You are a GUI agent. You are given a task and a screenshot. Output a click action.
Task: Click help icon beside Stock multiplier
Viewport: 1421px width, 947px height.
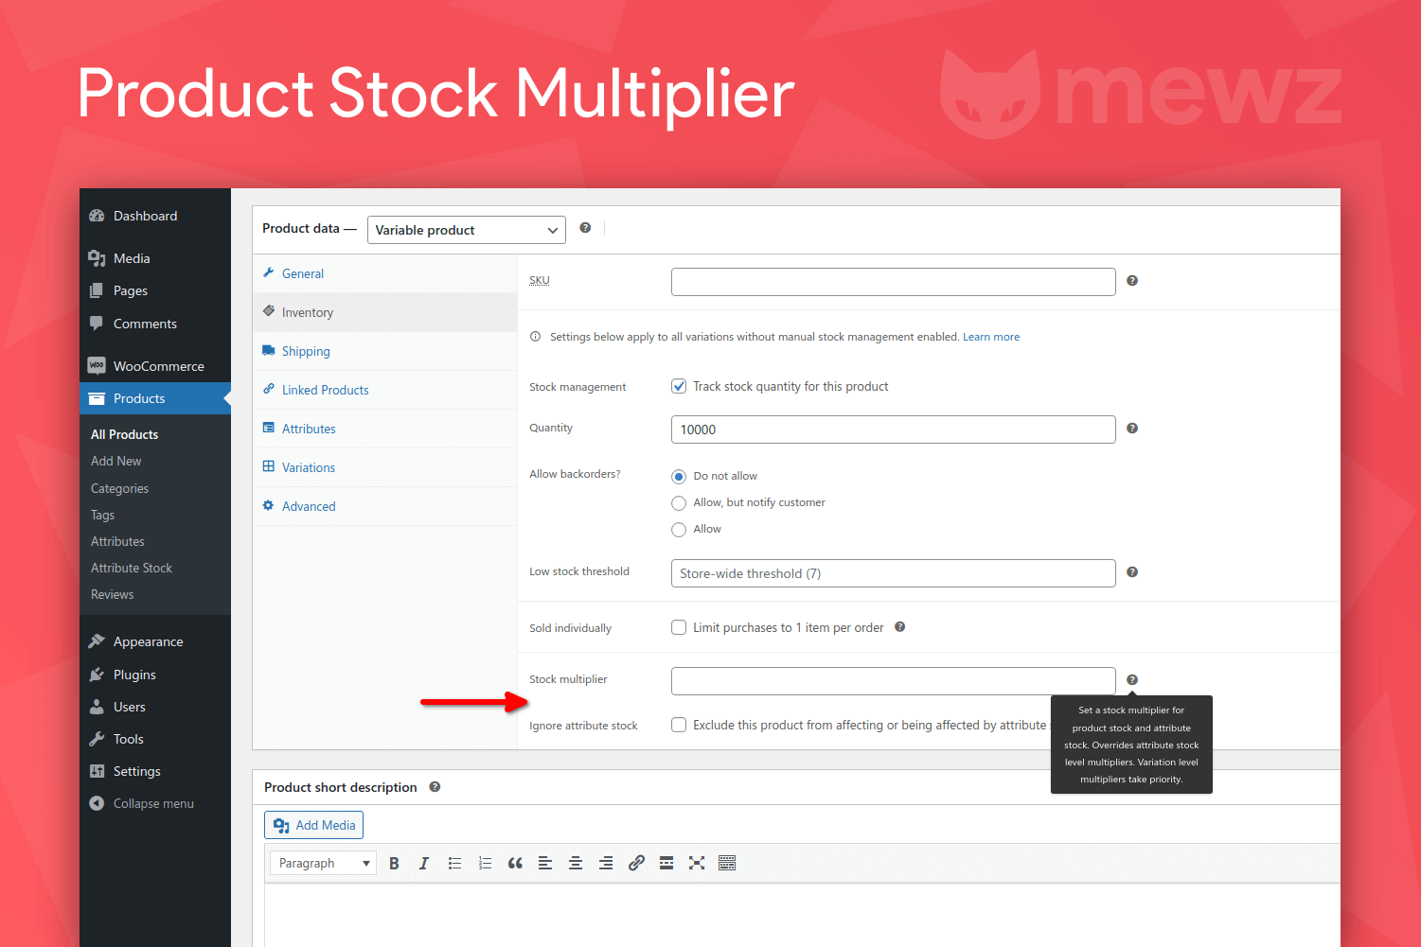1132,680
